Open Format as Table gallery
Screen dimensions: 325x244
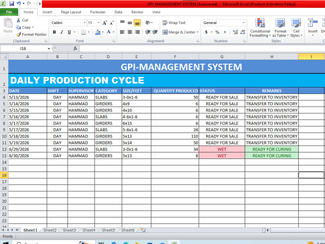(280, 28)
